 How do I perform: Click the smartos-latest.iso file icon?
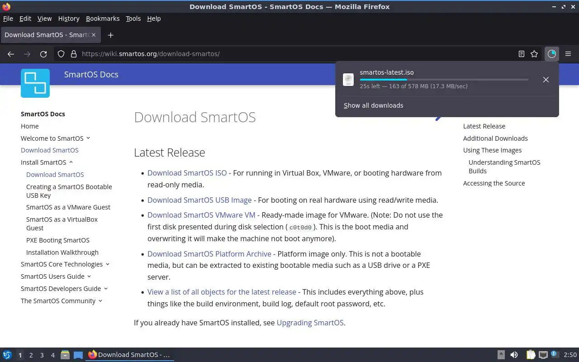[x=348, y=80]
